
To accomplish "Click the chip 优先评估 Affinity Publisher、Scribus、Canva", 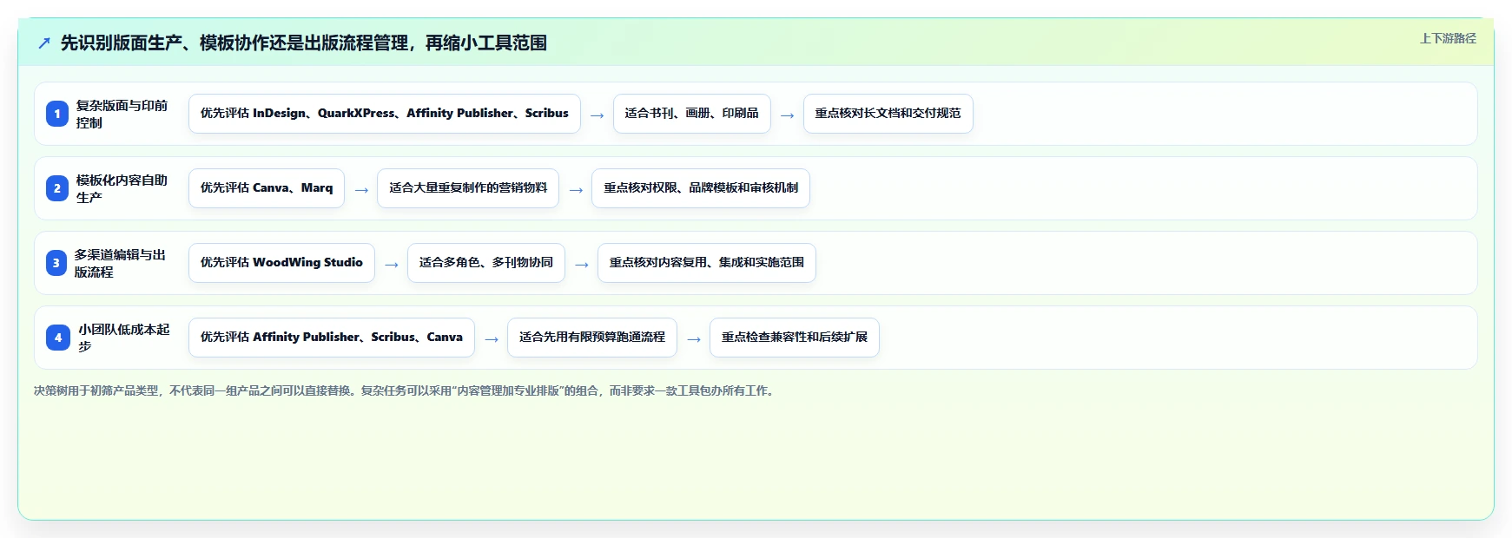I will (332, 338).
